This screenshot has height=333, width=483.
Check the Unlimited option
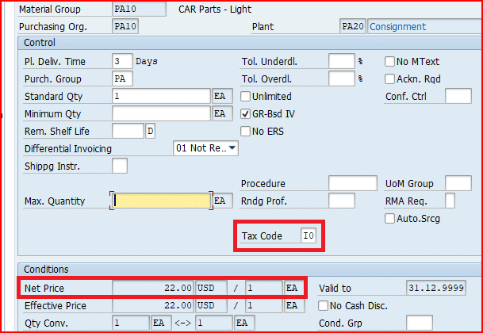246,96
